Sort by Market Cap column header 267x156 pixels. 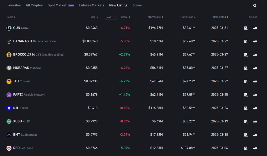[x=188, y=17]
